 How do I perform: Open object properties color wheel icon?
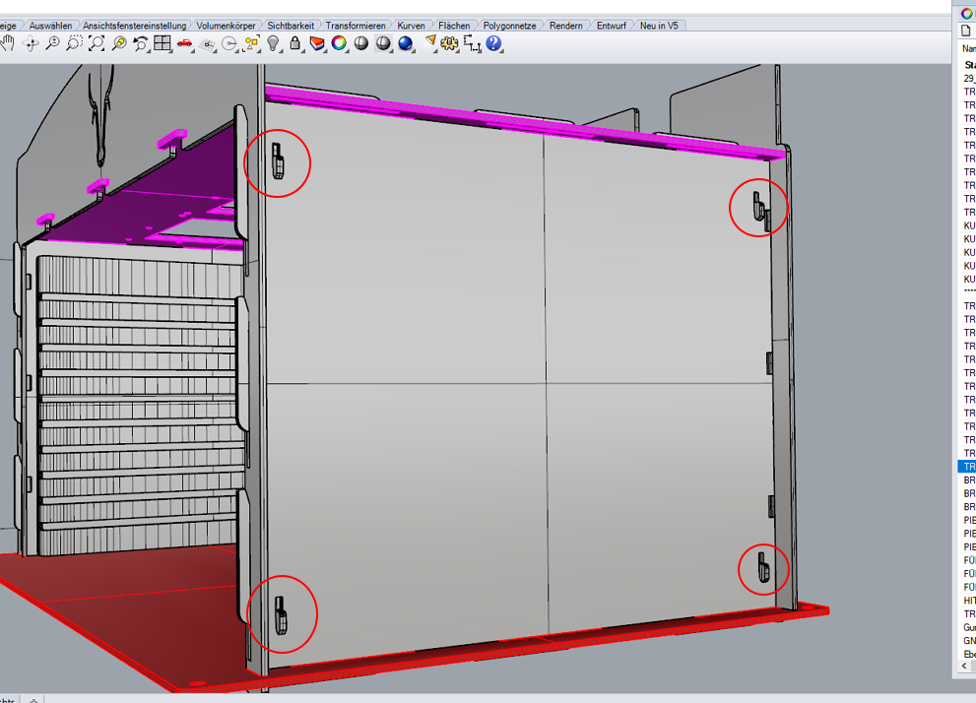(x=339, y=43)
